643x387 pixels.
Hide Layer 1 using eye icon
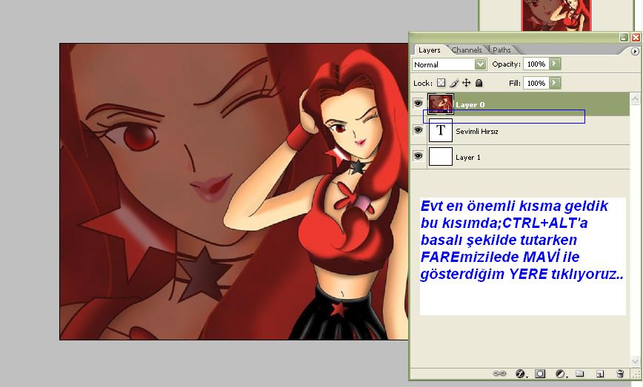[419, 157]
